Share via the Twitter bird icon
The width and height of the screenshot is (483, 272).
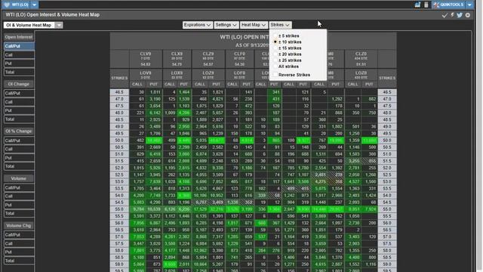tap(460, 15)
